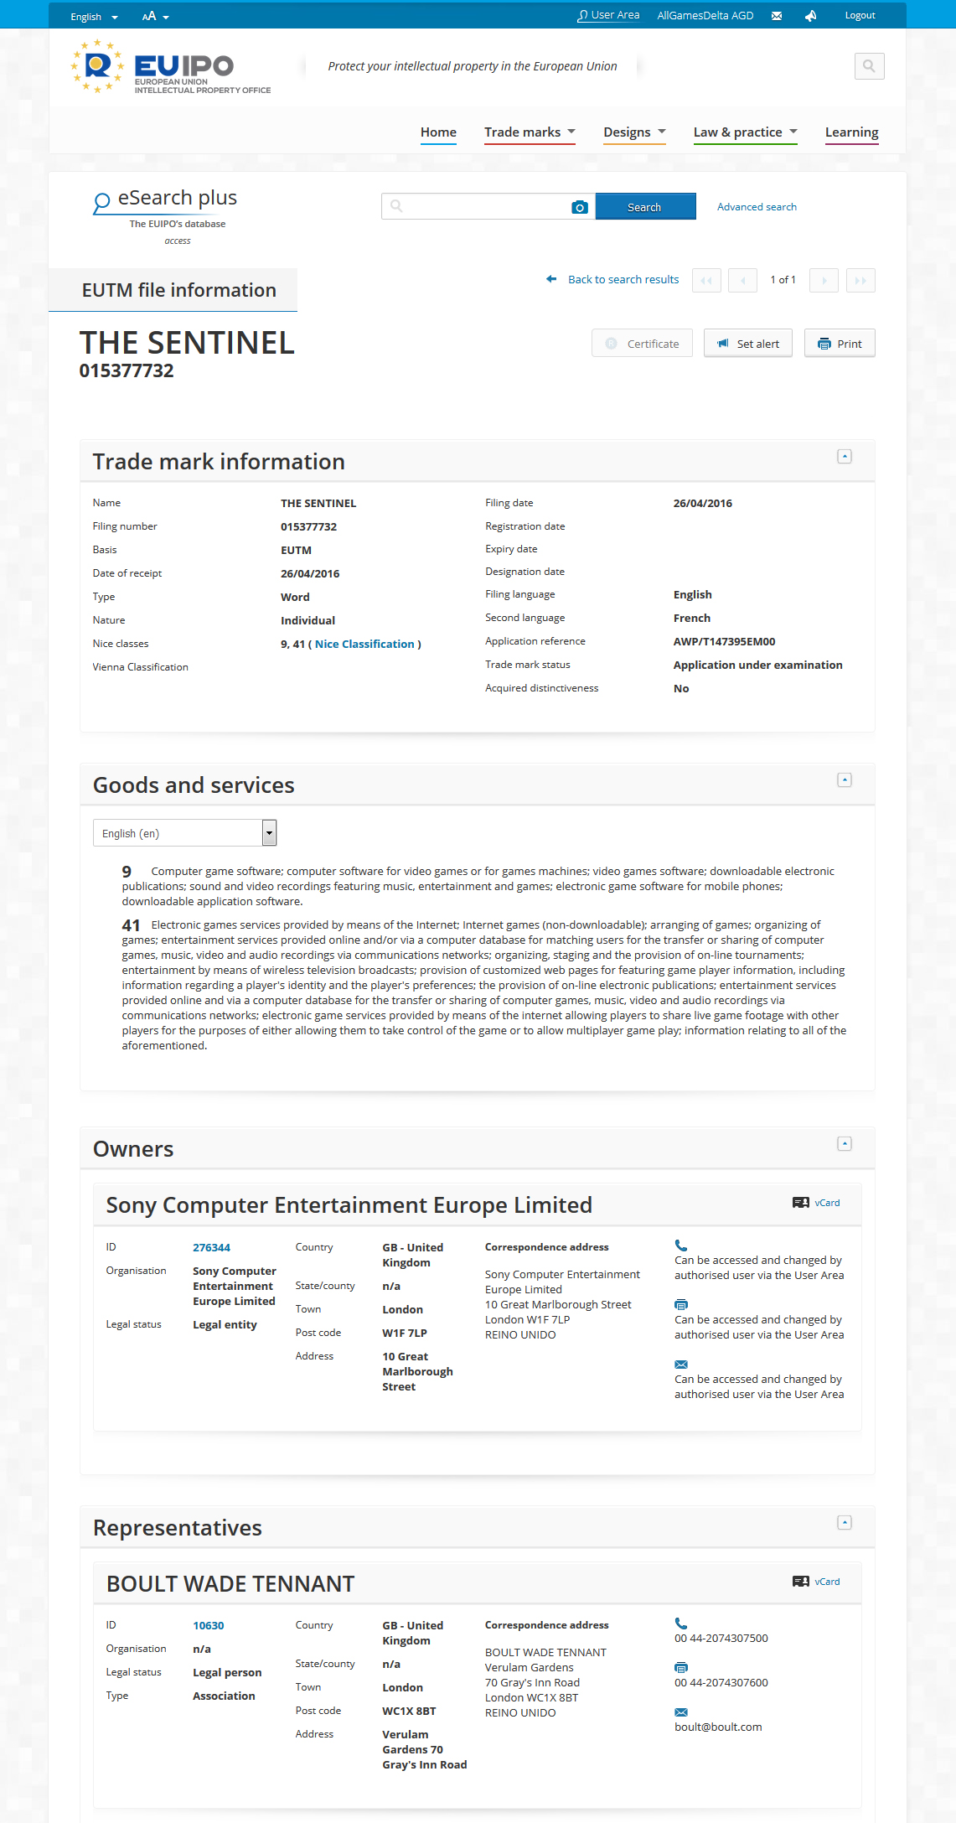The height and width of the screenshot is (1823, 956).
Task: Open owner ID 276344 link
Action: [211, 1248]
